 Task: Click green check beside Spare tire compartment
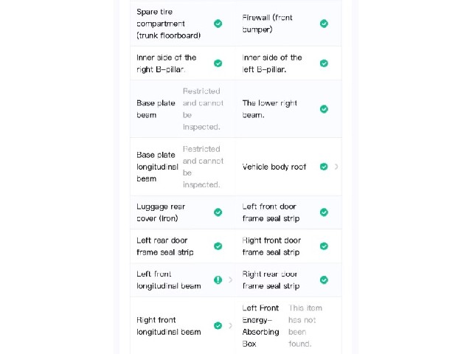218,24
